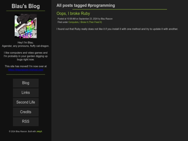This screenshot has width=188, height=141.
Task: Open the Jekyll link in footer
Action: 39,131
